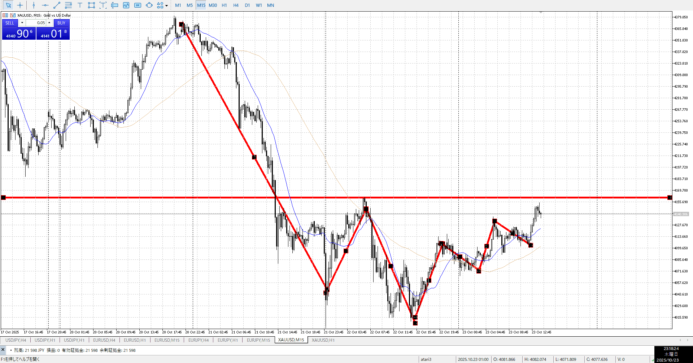Open the EURUSD,M15 chart tab
Image resolution: width=693 pixels, height=363 pixels.
coord(167,340)
